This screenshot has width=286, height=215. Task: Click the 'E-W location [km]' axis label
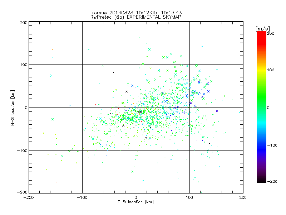(135, 202)
